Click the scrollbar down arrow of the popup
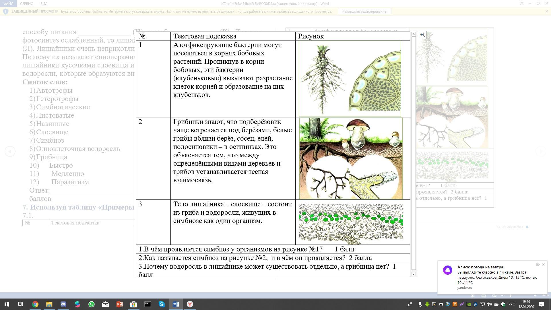The image size is (551, 310). click(414, 274)
